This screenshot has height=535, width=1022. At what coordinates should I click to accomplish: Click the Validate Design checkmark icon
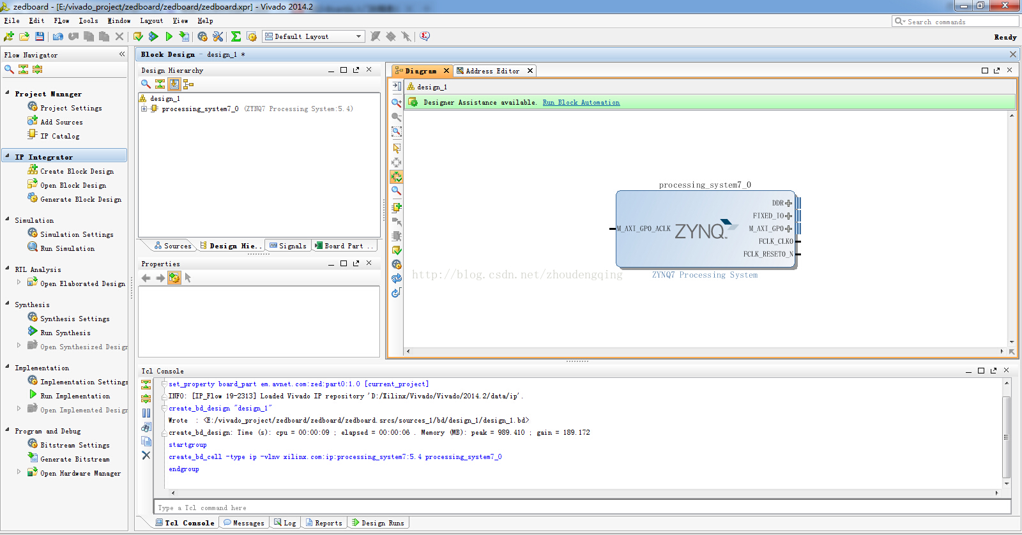pyautogui.click(x=397, y=250)
